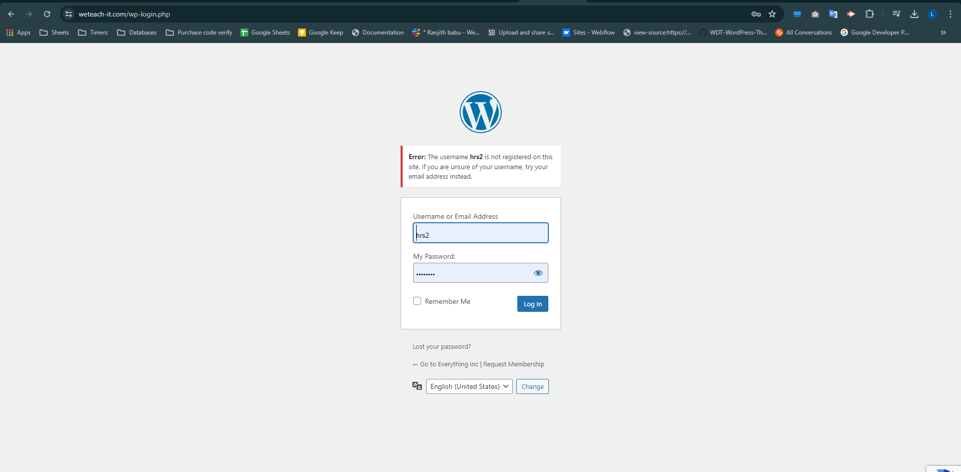Open the Documentation bookmark
Image resolution: width=961 pixels, height=472 pixels.
pos(378,33)
